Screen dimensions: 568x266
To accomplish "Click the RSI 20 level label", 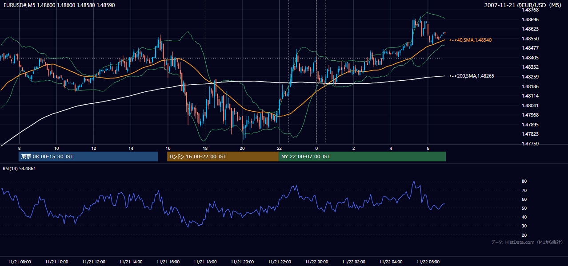I will tap(524, 235).
